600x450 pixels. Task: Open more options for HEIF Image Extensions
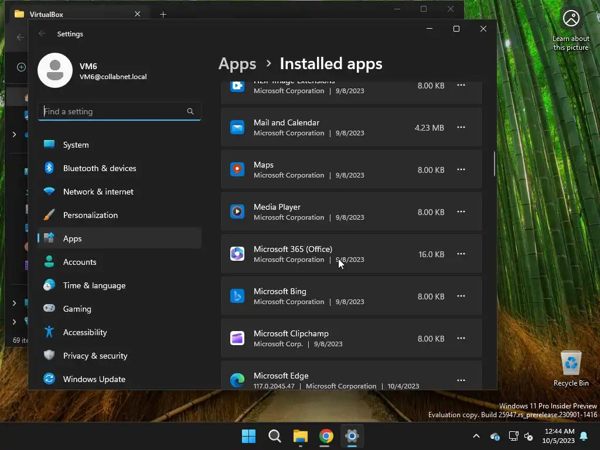(461, 85)
